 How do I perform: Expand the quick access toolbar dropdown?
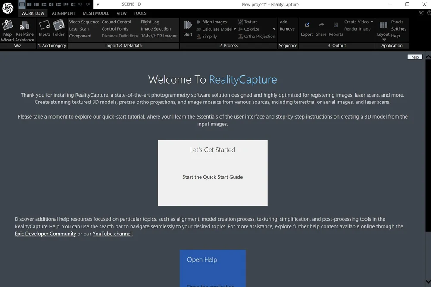(x=98, y=4)
